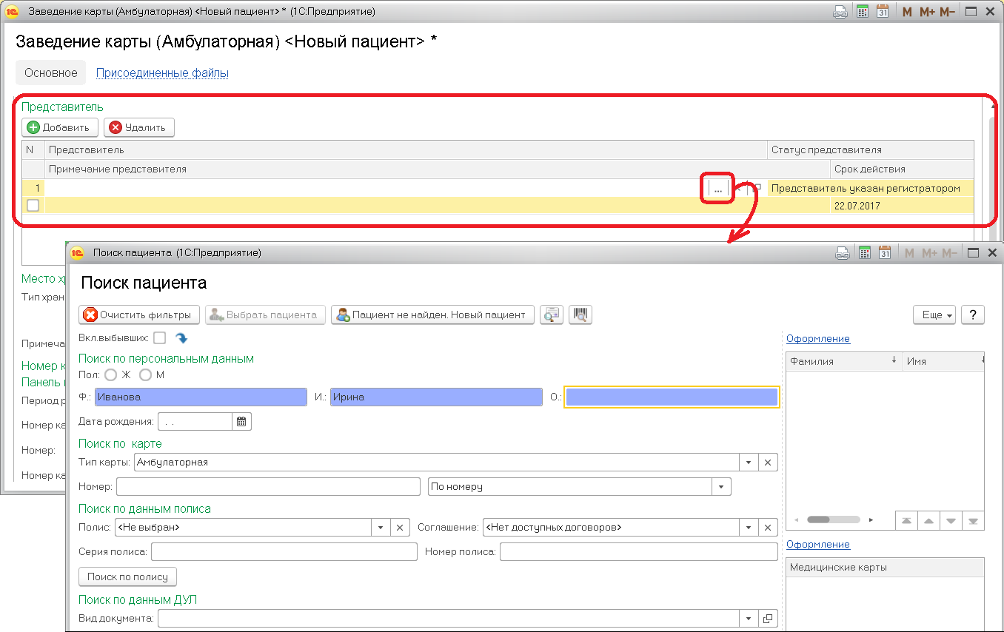Sort by the Фамилия column header
This screenshot has height=632, width=1004.
click(x=843, y=361)
